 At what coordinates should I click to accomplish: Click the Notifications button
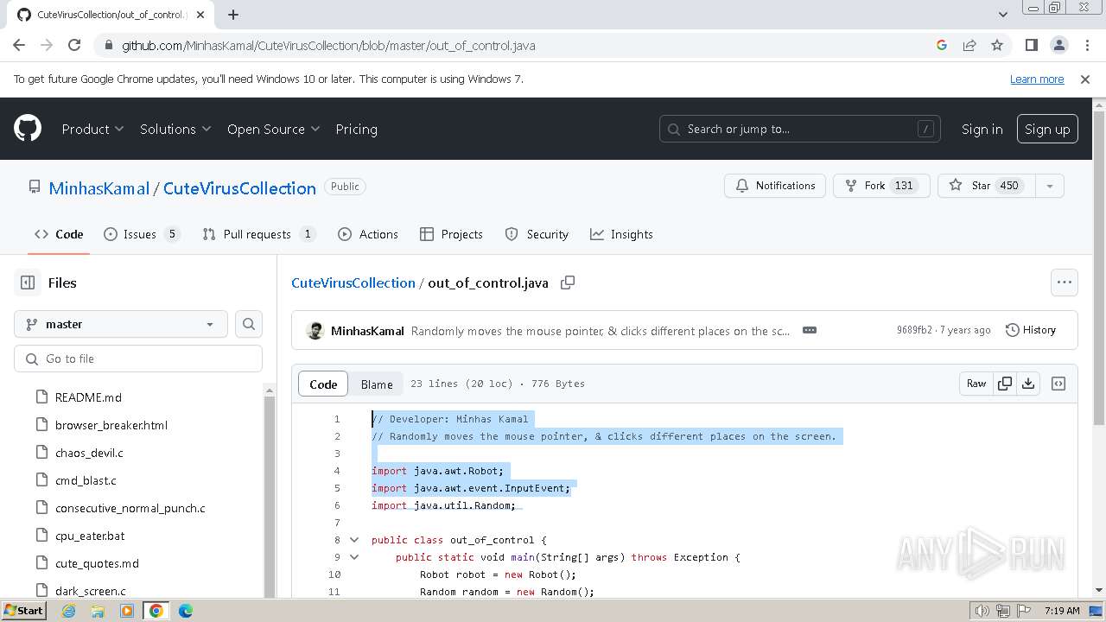tap(775, 186)
